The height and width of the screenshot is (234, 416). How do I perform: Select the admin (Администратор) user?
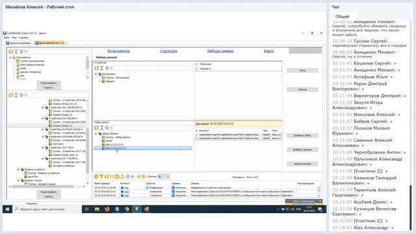pyautogui.click(x=32, y=65)
